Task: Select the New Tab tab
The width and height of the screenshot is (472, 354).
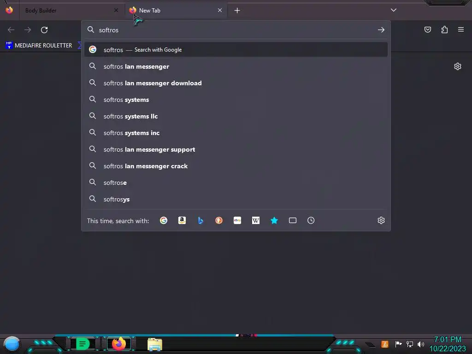Action: tap(176, 11)
